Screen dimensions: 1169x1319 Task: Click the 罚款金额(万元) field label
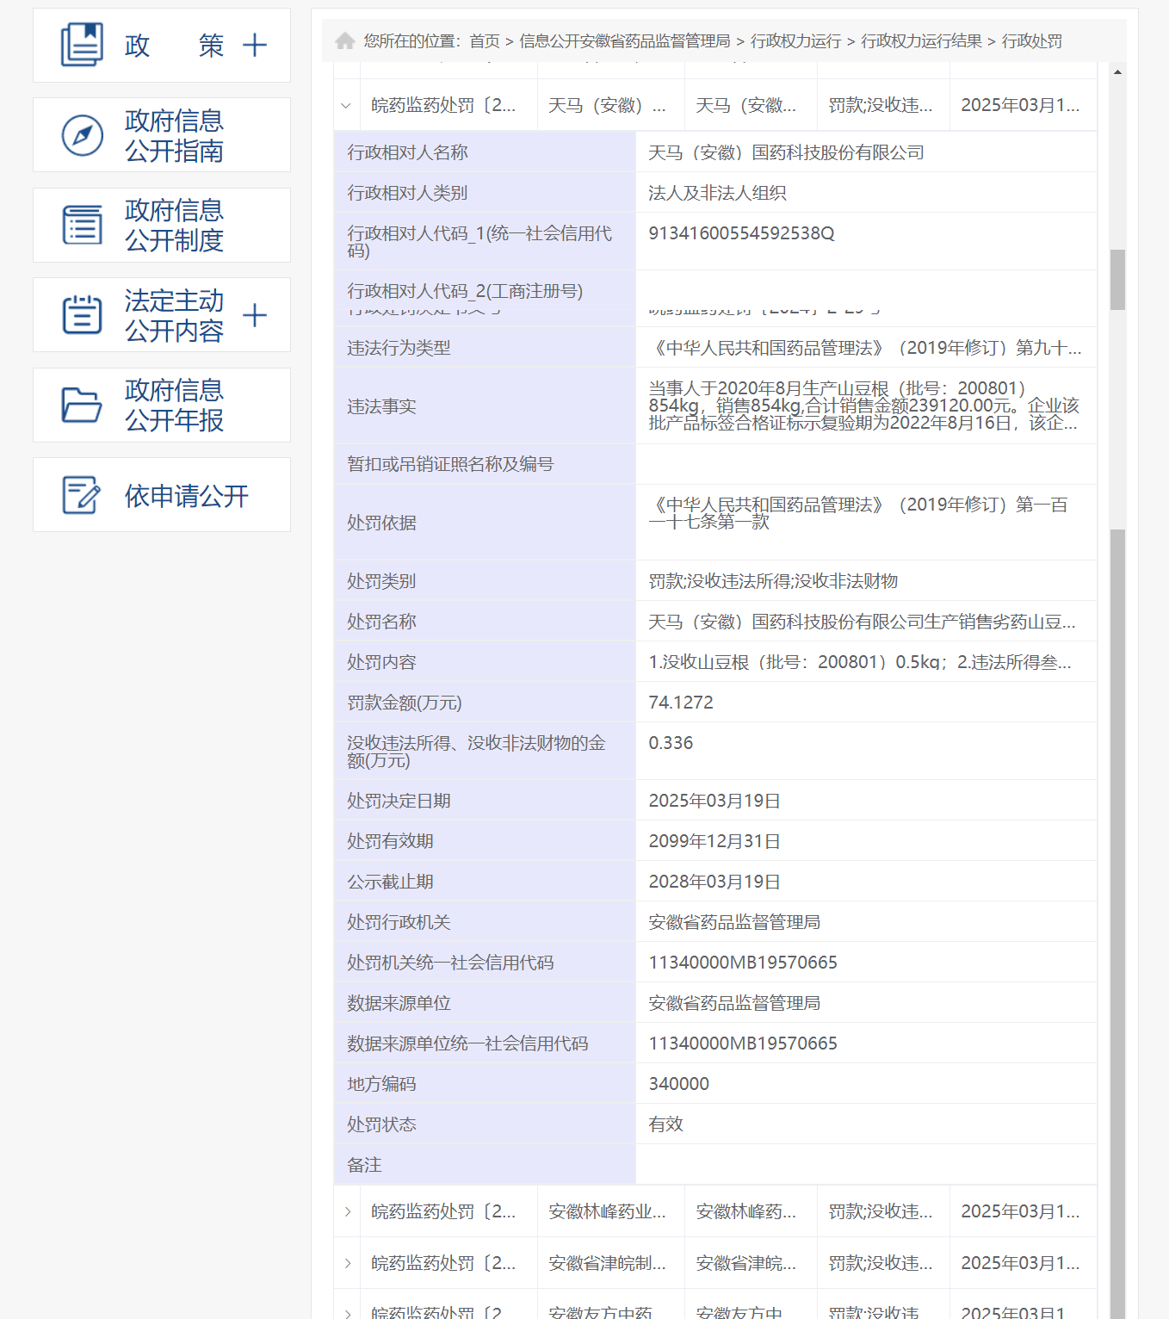point(405,703)
